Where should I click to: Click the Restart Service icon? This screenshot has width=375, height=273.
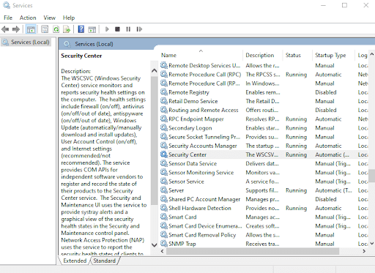(x=139, y=29)
